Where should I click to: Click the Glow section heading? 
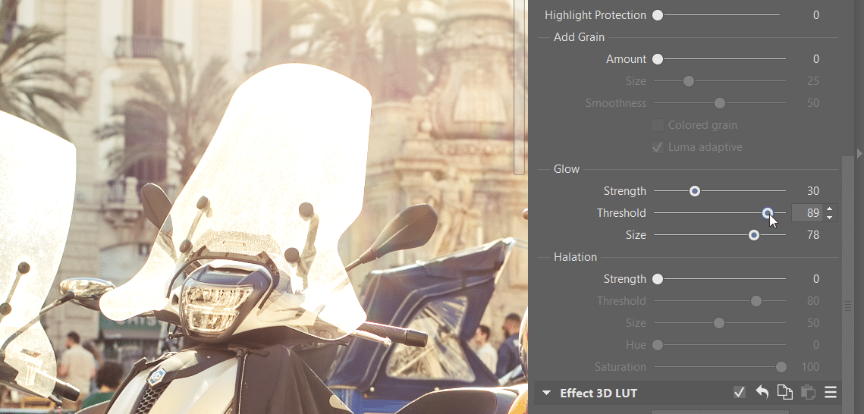567,169
